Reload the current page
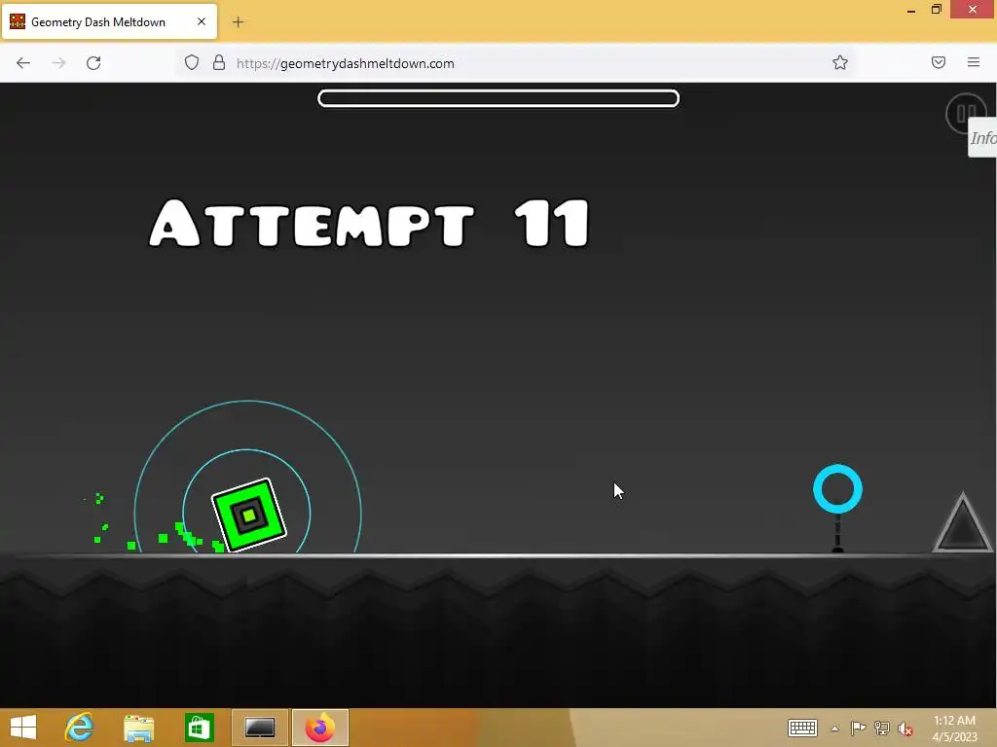 (x=93, y=63)
